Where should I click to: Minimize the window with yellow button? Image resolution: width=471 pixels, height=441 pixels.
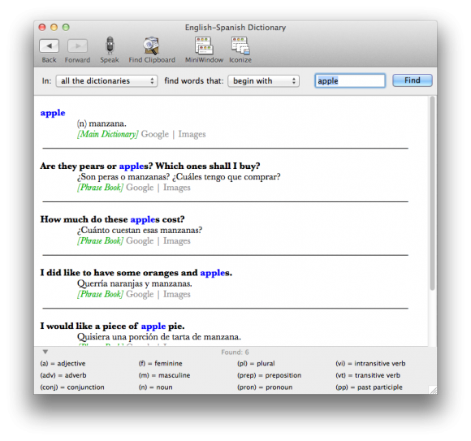click(x=54, y=28)
